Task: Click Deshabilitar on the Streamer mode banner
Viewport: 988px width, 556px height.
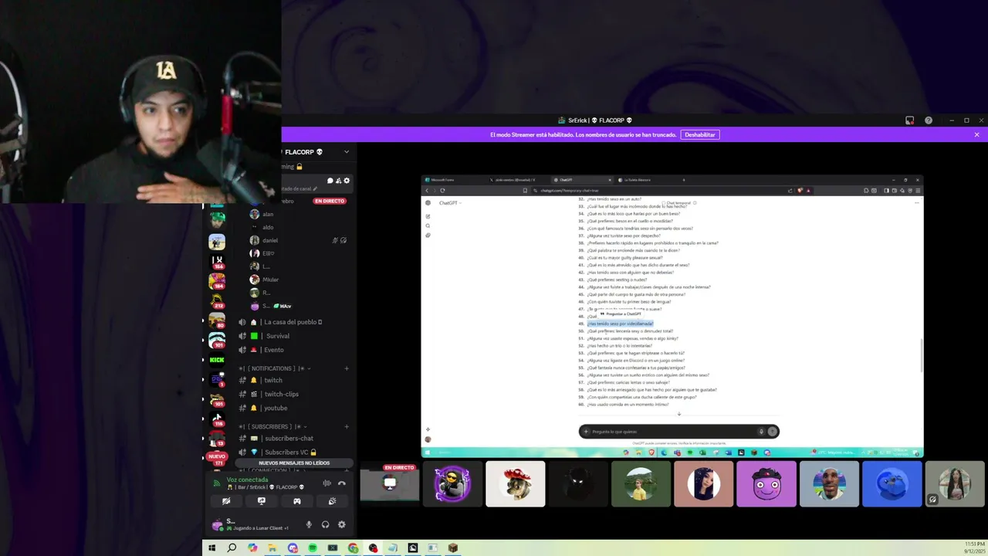Action: [700, 134]
